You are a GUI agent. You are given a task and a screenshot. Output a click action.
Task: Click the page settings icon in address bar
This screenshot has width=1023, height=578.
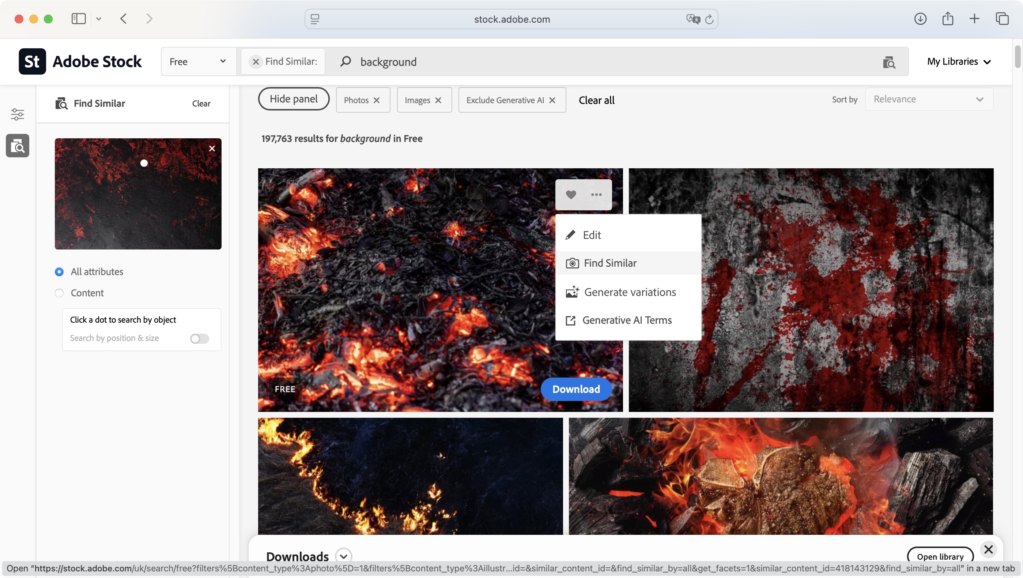315,19
